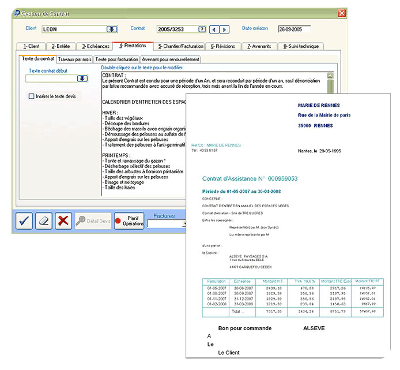Image resolution: width=400 pixels, height=370 pixels.
Task: Click 'Période du 01-05-2007 au 30-04-2008' line
Action: (241, 192)
